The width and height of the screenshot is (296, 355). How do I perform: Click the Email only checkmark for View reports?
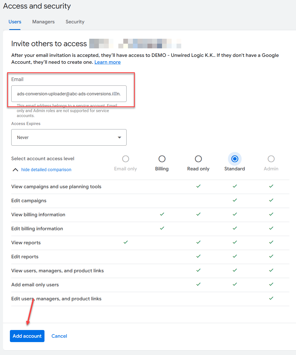click(x=125, y=242)
